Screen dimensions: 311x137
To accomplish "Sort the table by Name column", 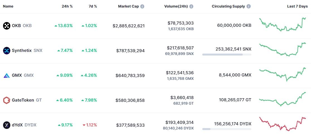I will (8, 6).
